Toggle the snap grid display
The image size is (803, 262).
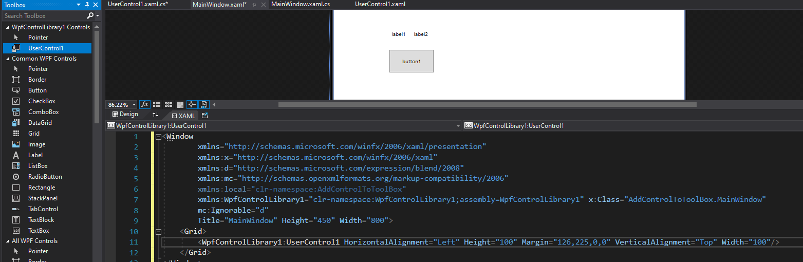157,104
